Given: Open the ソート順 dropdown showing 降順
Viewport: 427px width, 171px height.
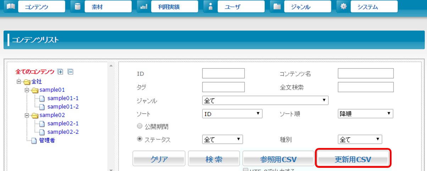Looking at the screenshot, I should tap(365, 114).
